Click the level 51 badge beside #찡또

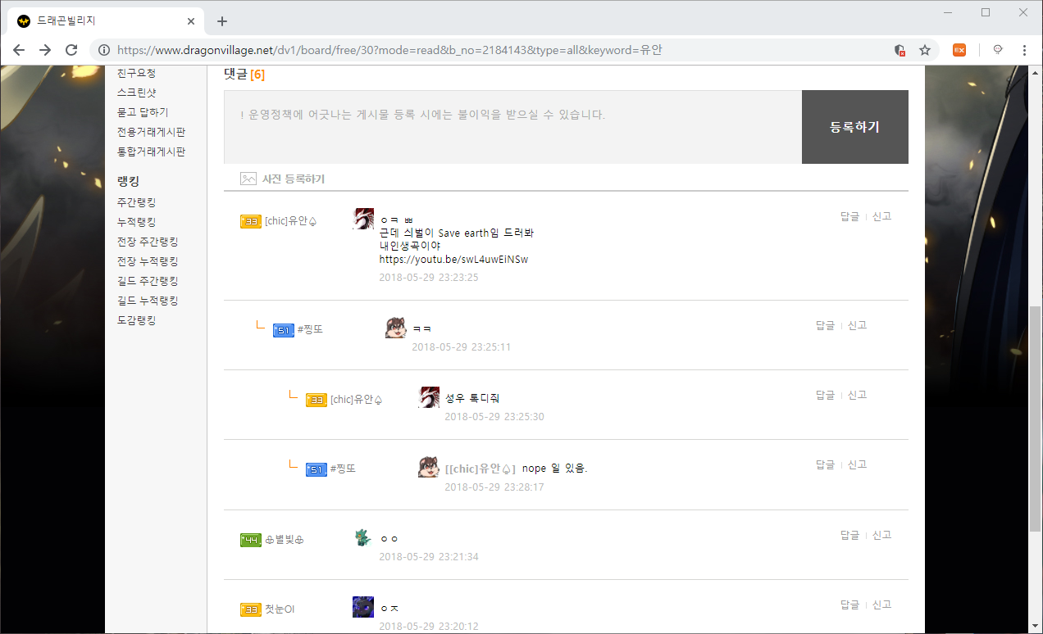click(283, 329)
